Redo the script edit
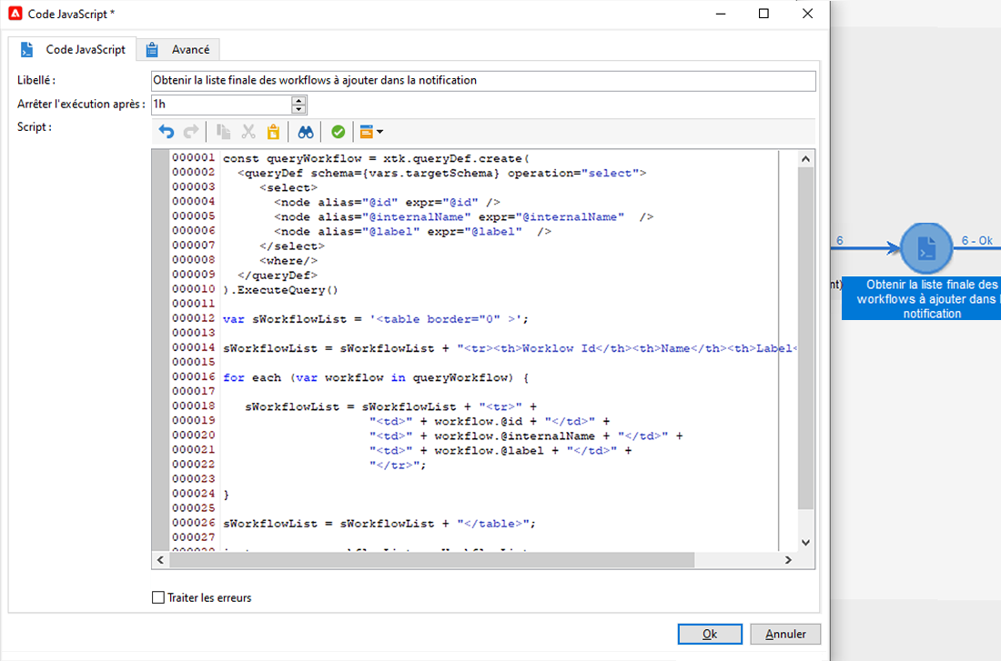The height and width of the screenshot is (661, 1001). [191, 132]
